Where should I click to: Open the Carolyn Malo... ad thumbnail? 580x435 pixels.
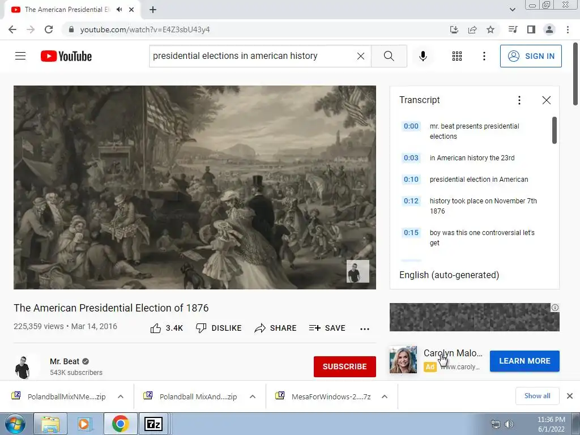pyautogui.click(x=403, y=360)
